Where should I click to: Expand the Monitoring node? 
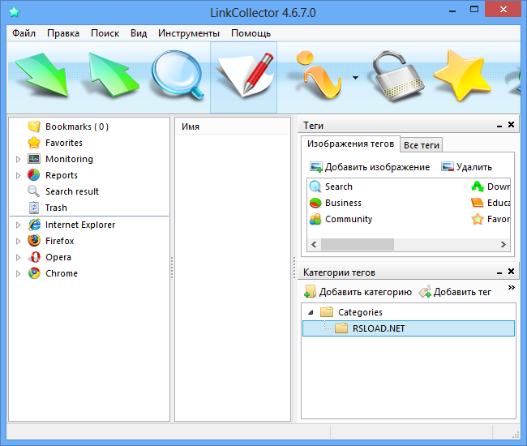[18, 159]
